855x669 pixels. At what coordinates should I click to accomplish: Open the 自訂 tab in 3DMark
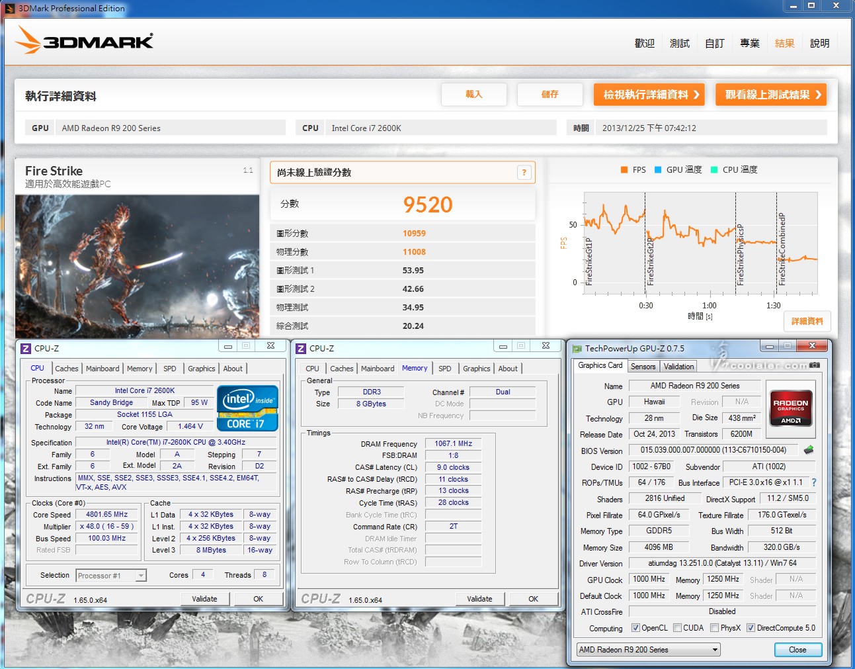pyautogui.click(x=715, y=43)
